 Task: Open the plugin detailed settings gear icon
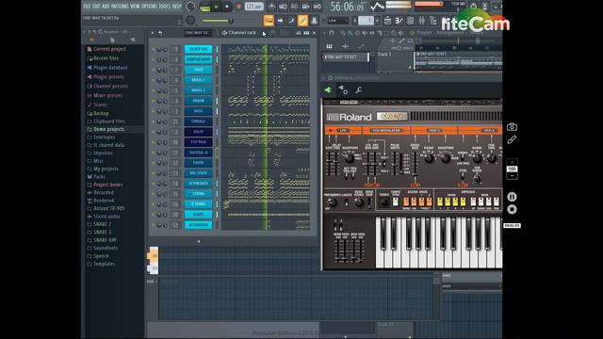point(343,90)
